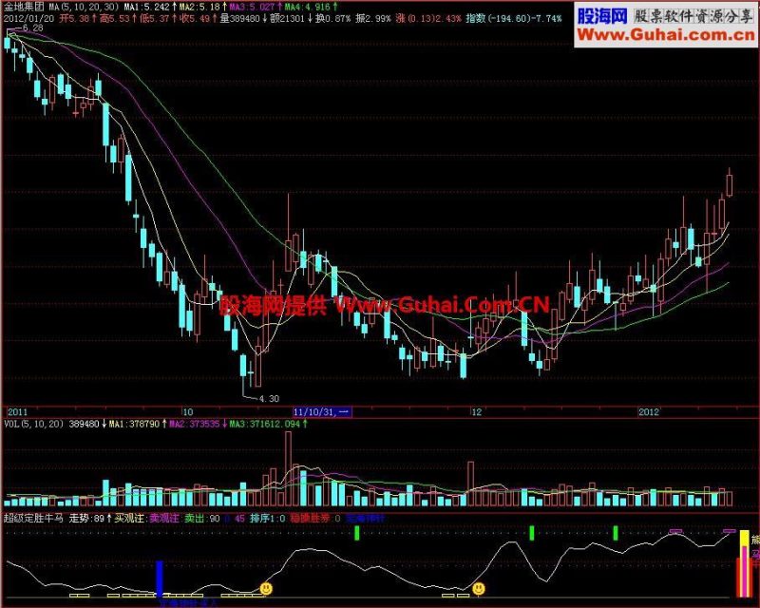This screenshot has width=760, height=608.
Task: Click the yellow bar at indicator panel right edge
Action: 744,563
